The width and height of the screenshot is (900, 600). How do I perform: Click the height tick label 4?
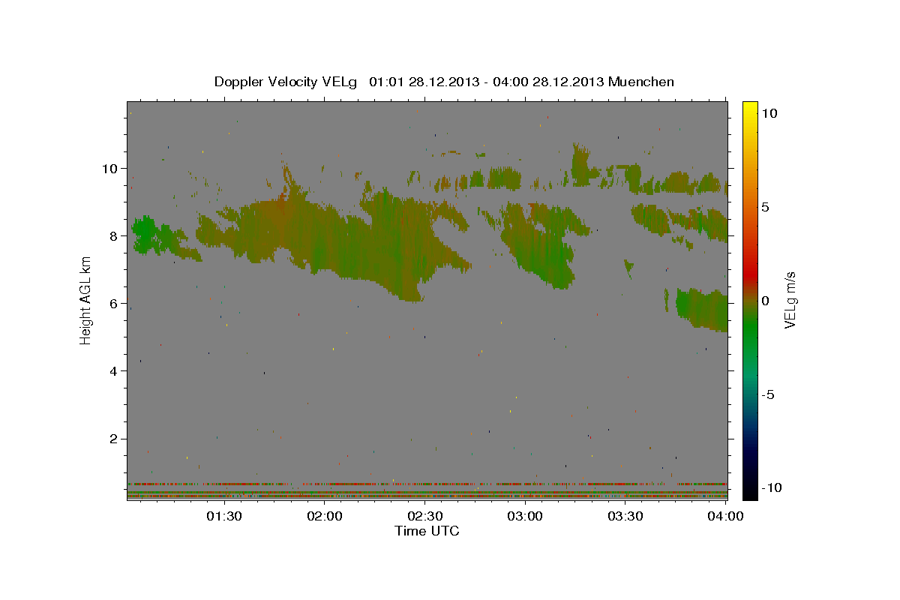tap(114, 370)
